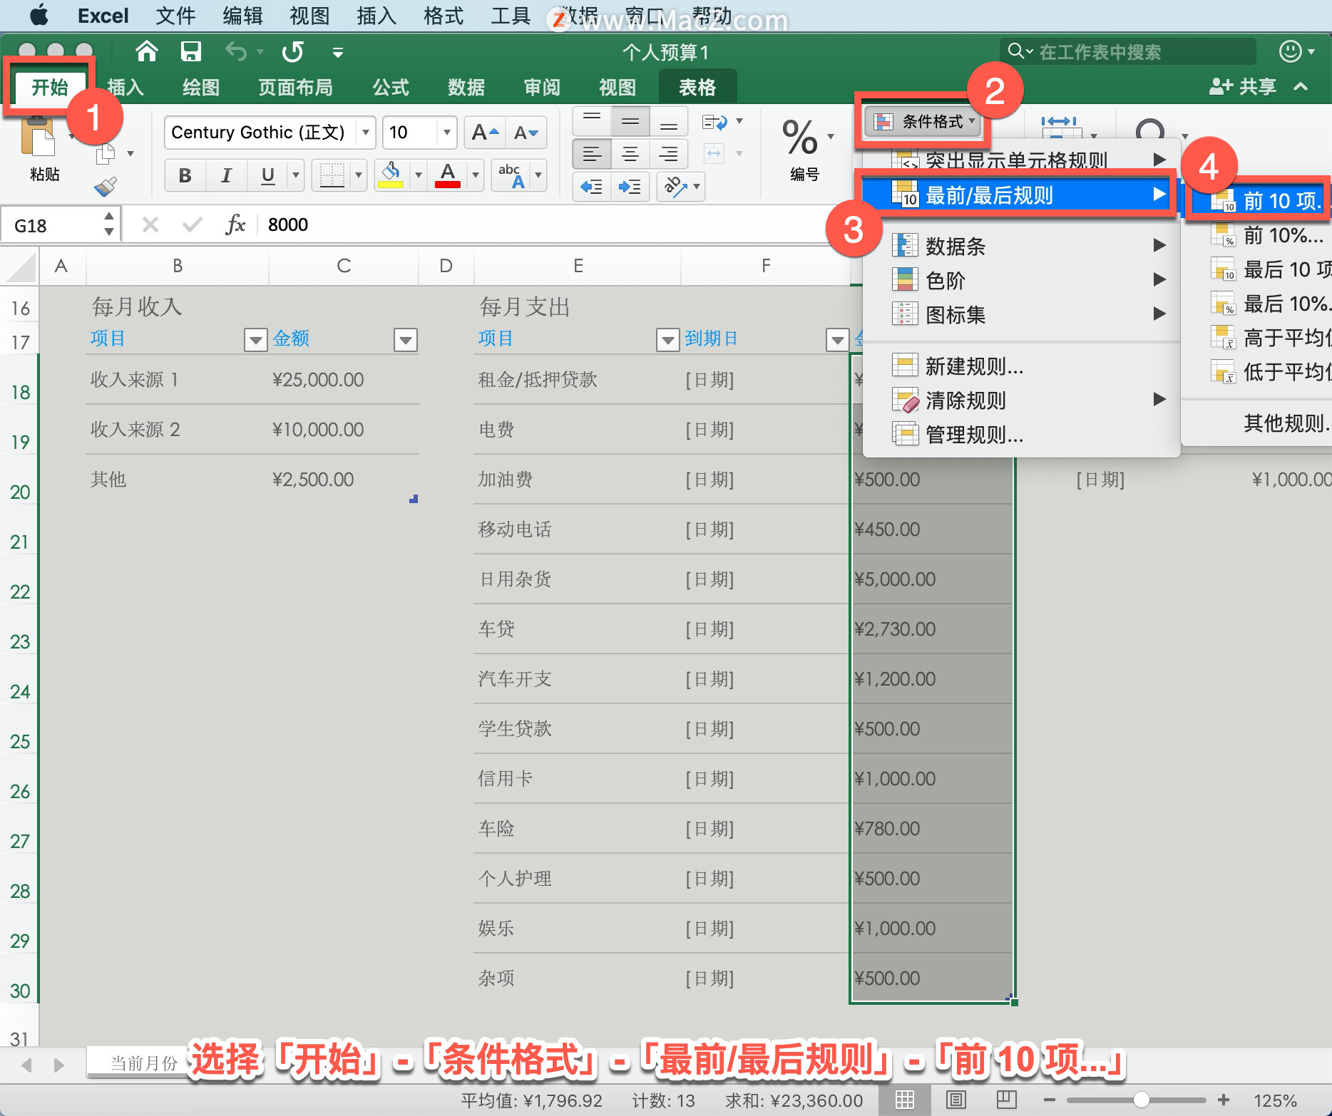
Task: Switch to Page Break Preview view
Action: pyautogui.click(x=1007, y=1100)
